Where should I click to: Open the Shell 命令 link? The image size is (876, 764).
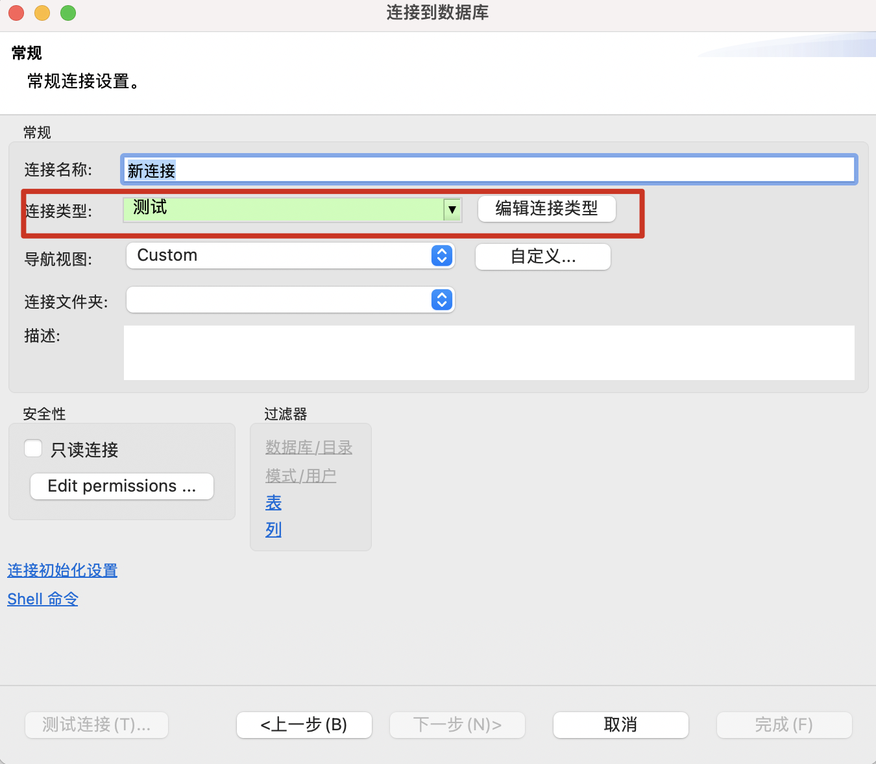click(42, 599)
